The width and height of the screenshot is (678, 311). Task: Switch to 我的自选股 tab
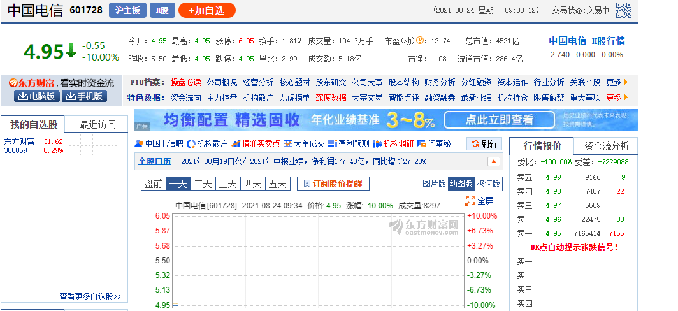33,124
